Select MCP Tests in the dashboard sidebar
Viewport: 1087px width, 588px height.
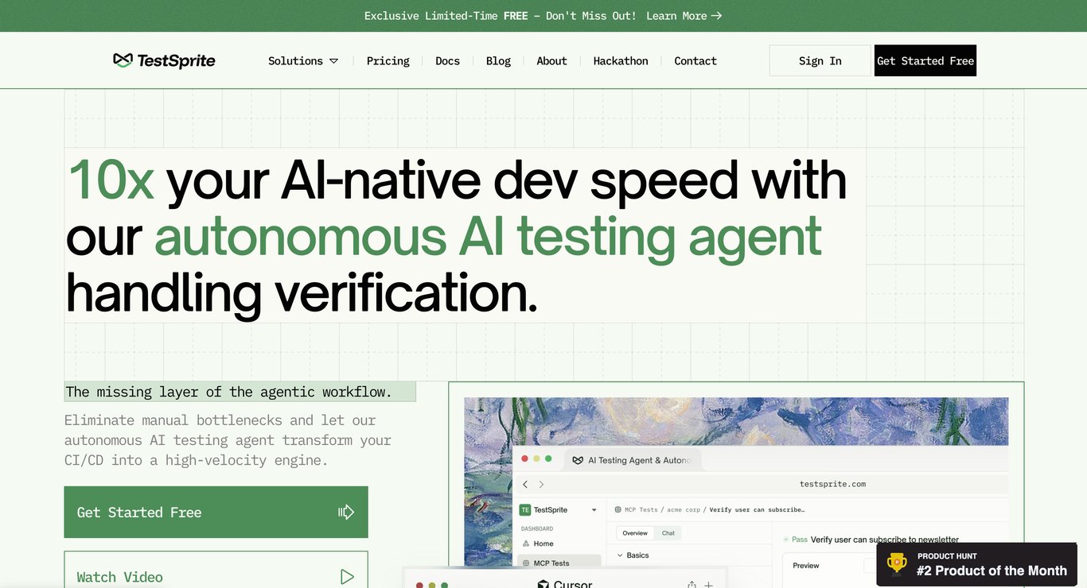[x=560, y=563]
